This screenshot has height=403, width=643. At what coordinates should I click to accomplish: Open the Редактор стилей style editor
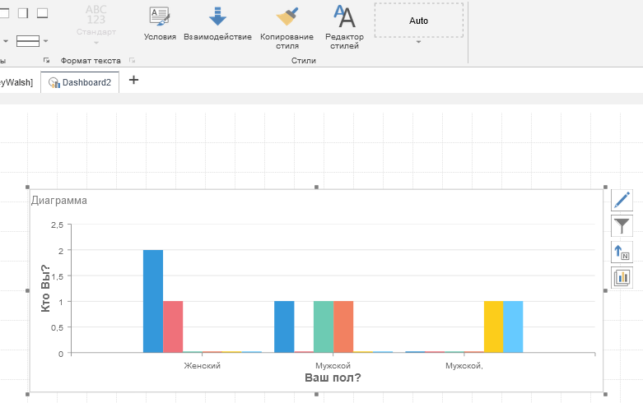coord(344,23)
